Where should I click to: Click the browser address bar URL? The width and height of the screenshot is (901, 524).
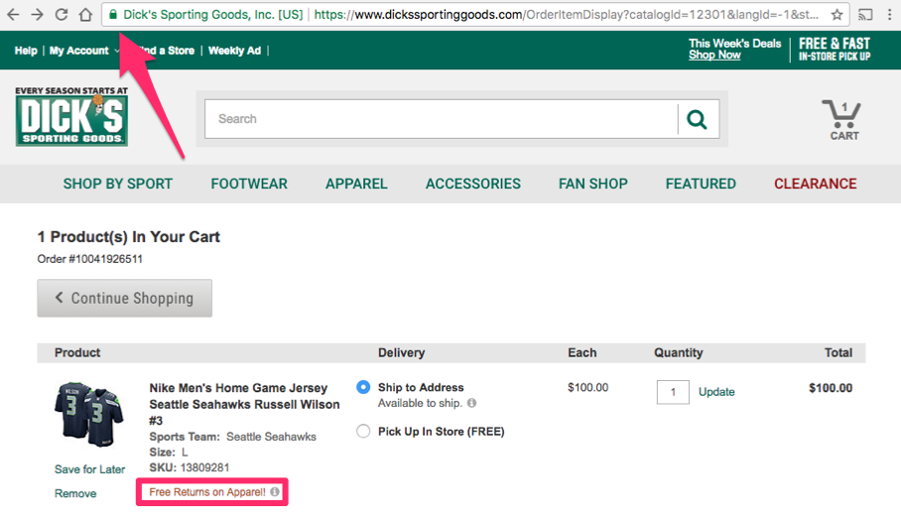567,14
